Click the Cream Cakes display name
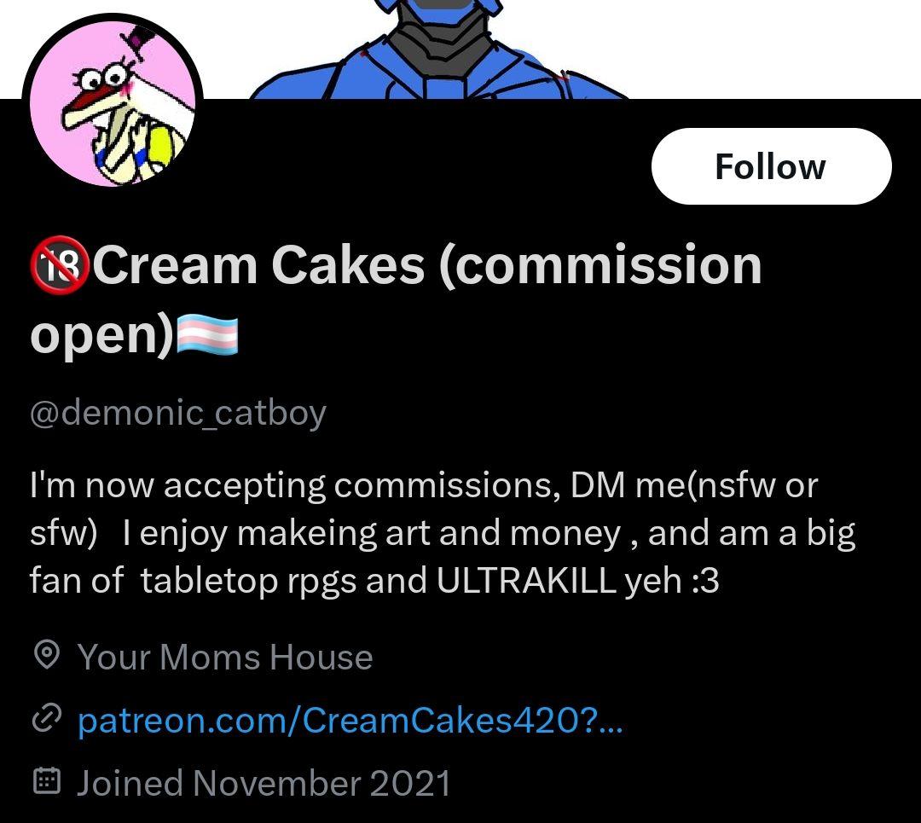This screenshot has width=921, height=823. pos(258,265)
